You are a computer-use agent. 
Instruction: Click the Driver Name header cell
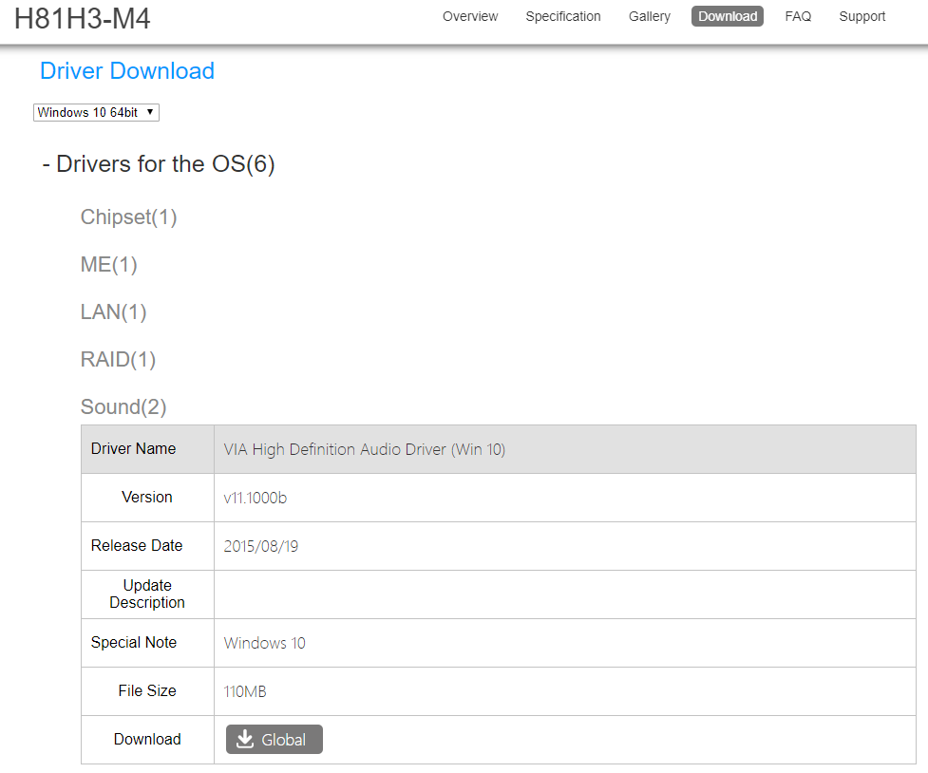coord(147,449)
